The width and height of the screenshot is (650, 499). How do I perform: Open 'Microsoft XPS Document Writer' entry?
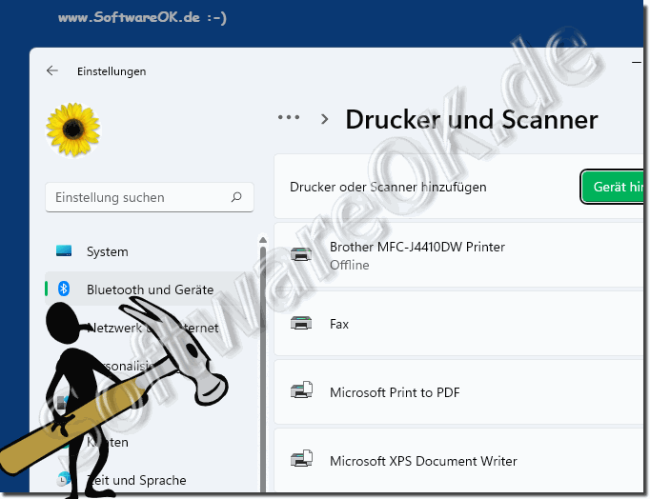(x=458, y=461)
